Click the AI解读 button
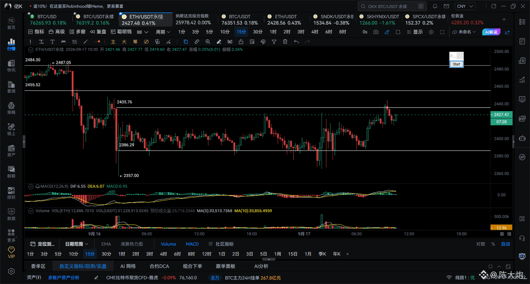Screen dimensions: 530x284 [x=491, y=32]
